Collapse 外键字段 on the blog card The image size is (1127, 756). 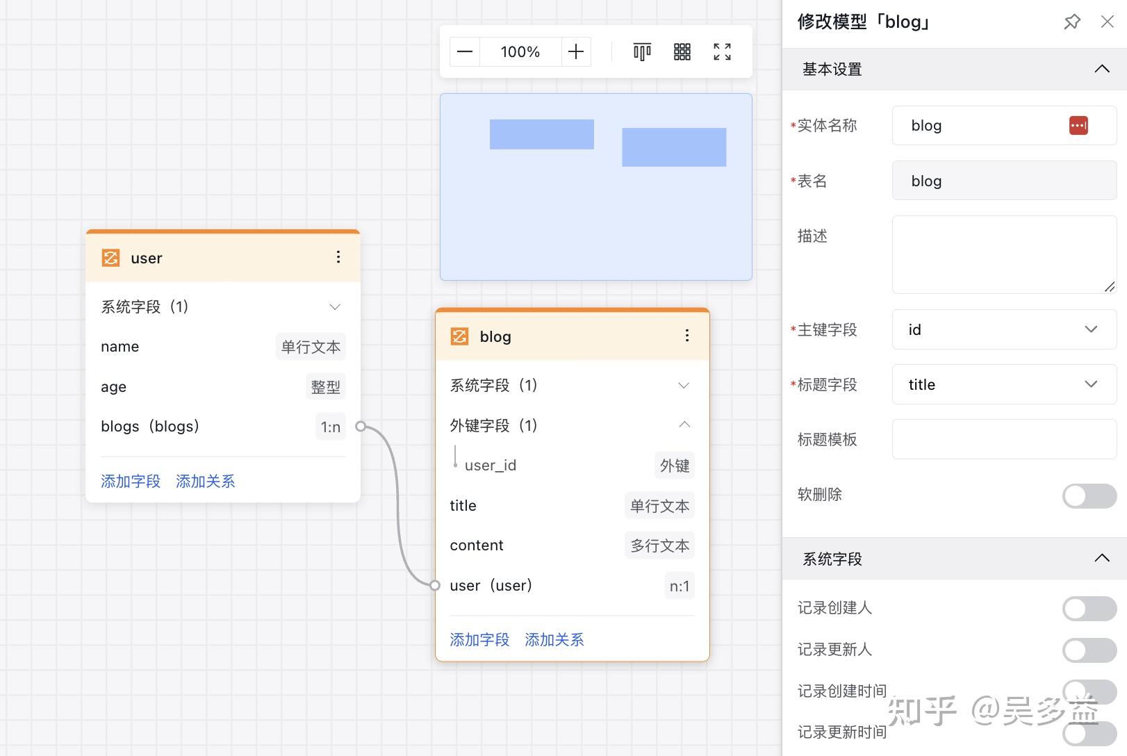point(684,425)
